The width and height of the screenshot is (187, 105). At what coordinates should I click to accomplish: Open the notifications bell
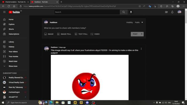[172, 12]
